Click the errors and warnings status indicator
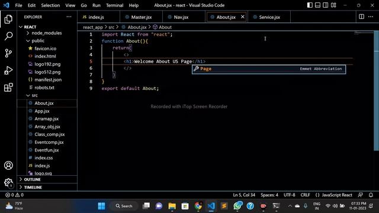Image resolution: width=379 pixels, height=213 pixels. [x=14, y=195]
